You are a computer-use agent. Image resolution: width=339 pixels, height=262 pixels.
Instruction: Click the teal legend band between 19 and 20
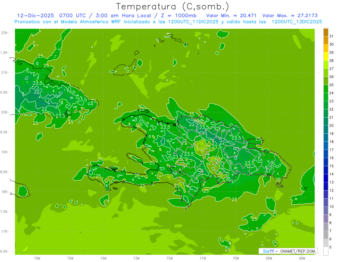coord(326,130)
